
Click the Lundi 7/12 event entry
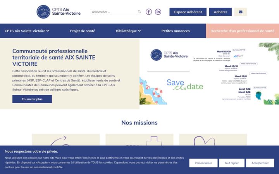tap(245, 89)
